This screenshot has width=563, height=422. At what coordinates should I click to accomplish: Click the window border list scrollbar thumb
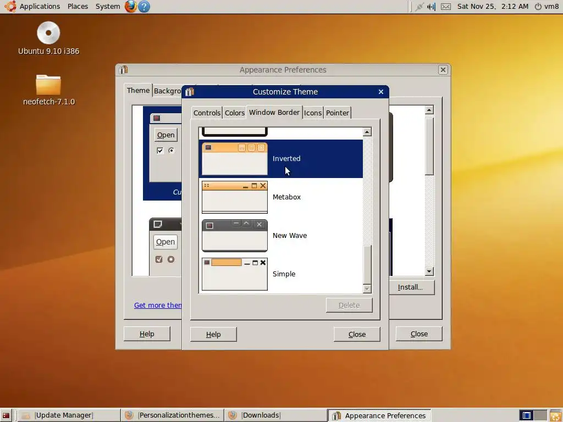pyautogui.click(x=367, y=264)
